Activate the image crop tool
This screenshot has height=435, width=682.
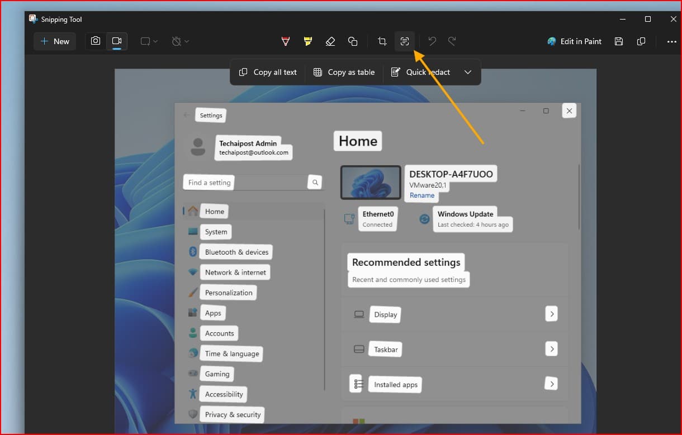point(382,41)
